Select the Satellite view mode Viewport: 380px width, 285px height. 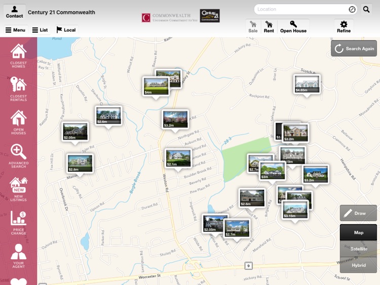coord(358,249)
